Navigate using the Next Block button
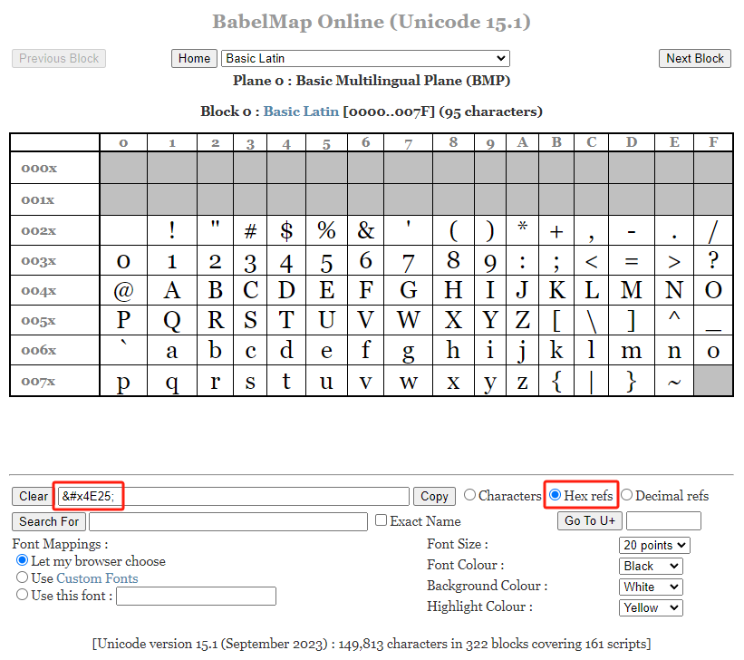The width and height of the screenshot is (744, 660). (x=694, y=58)
